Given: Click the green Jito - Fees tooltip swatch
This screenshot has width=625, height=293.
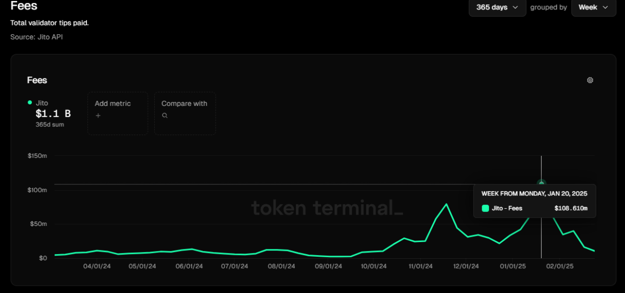Looking at the screenshot, I should (485, 208).
